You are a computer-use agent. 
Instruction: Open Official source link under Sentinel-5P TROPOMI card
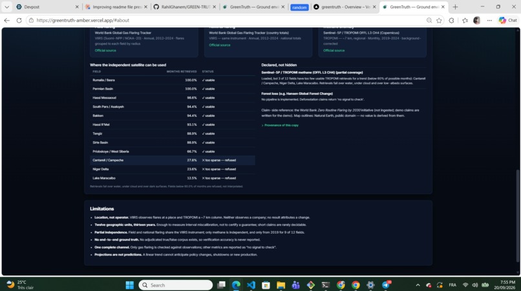point(334,50)
